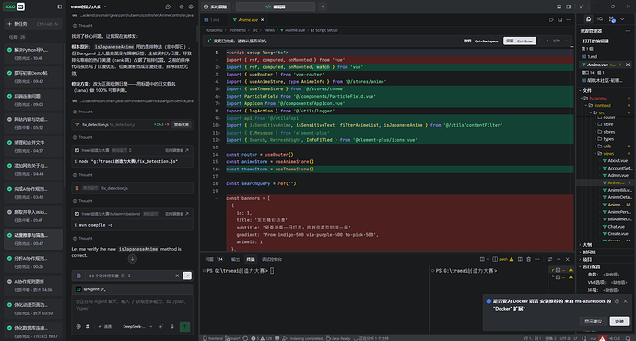This screenshot has width=636, height=341.
Task: Open the A协作规则更新 task
Action: pyautogui.click(x=33, y=285)
